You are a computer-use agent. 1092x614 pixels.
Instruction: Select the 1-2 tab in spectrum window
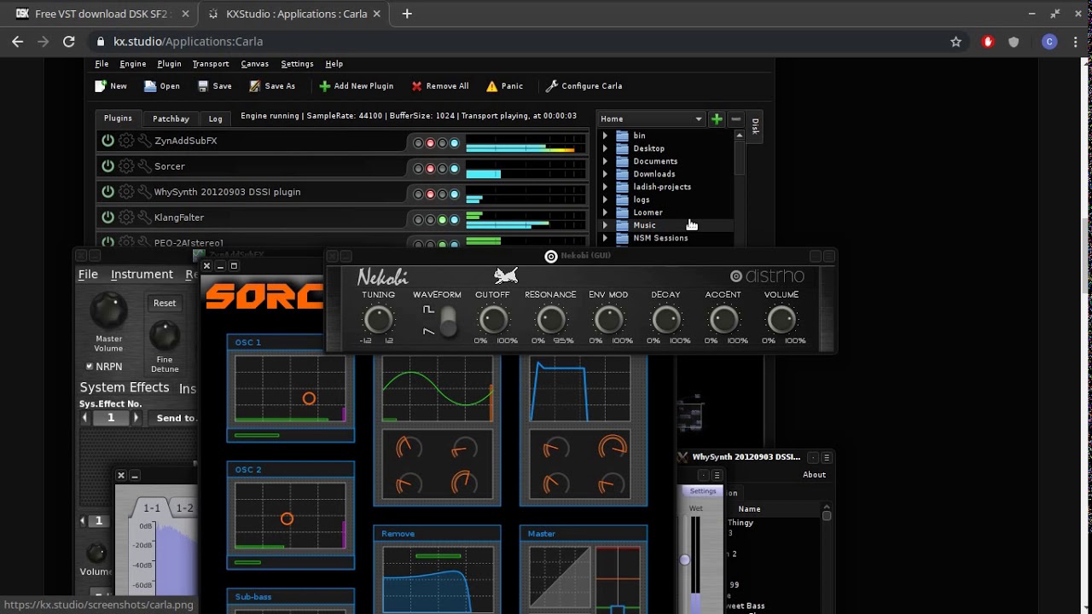[x=184, y=507]
